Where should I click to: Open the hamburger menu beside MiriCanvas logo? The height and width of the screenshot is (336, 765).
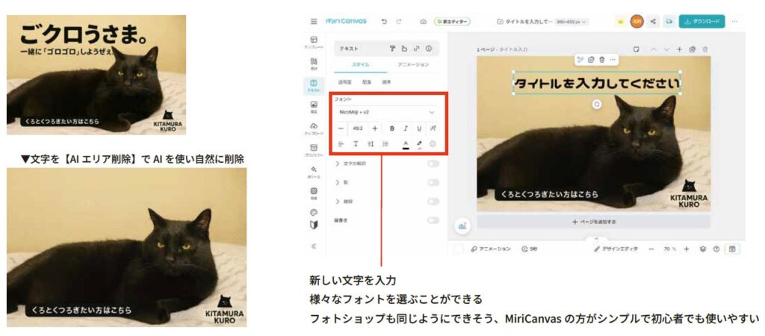(314, 22)
